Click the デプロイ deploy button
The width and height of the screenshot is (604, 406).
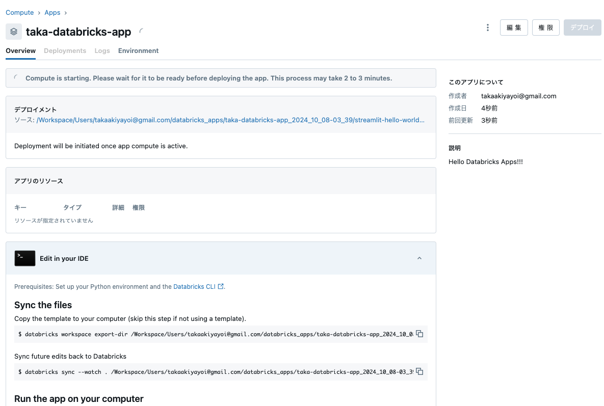coord(582,28)
